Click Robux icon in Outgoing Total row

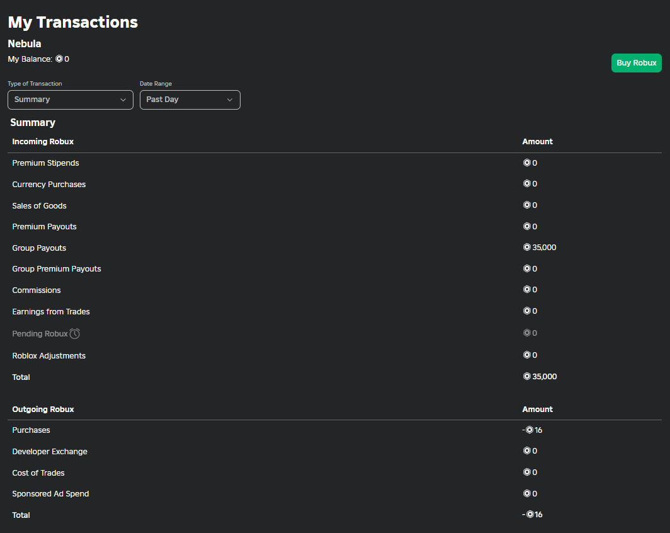tap(530, 514)
